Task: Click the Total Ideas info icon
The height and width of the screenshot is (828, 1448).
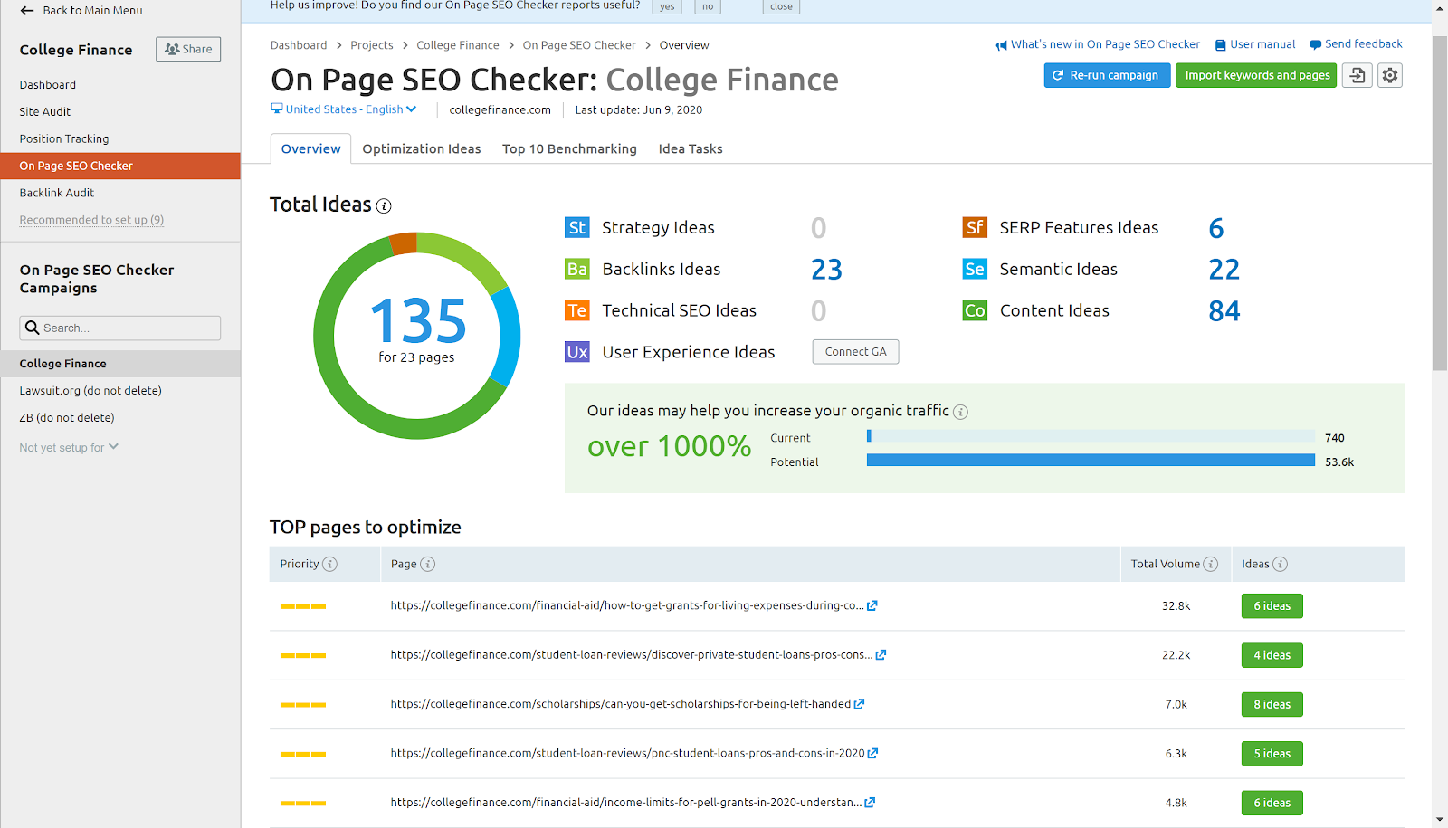Action: pyautogui.click(x=384, y=206)
